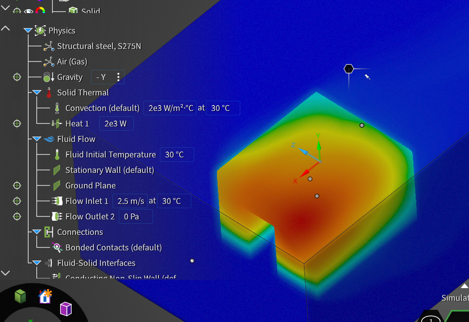
Task: Edit the Fluid Initial Temperature value
Action: 177,154
